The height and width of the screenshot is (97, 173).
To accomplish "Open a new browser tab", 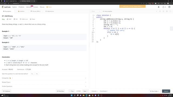I will (37, 1).
